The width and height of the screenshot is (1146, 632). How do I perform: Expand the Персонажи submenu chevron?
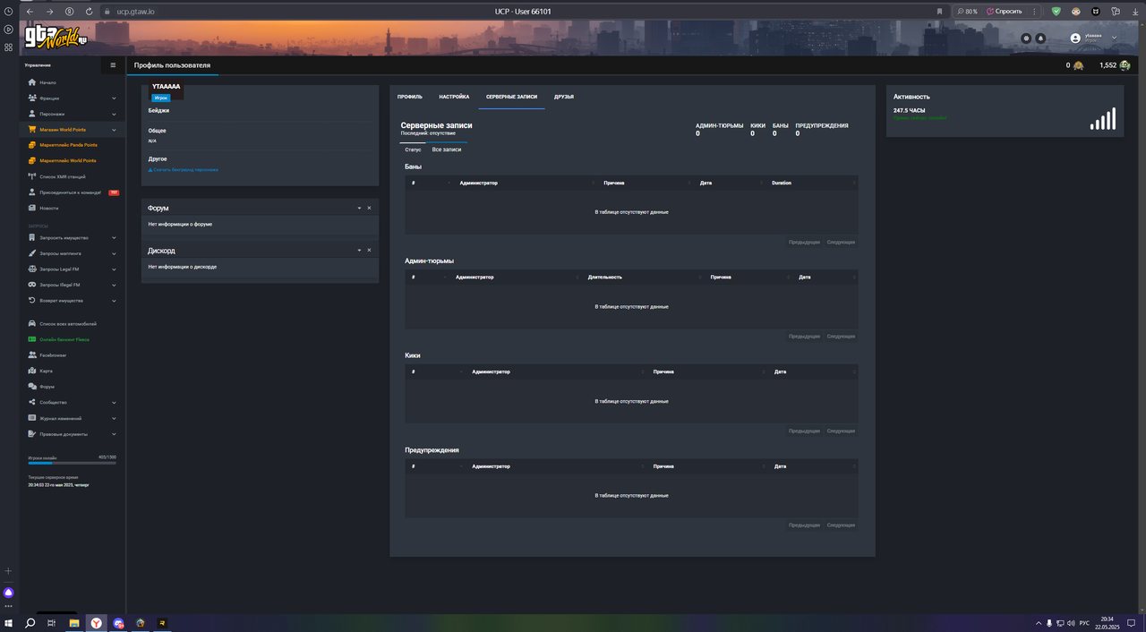pos(114,115)
